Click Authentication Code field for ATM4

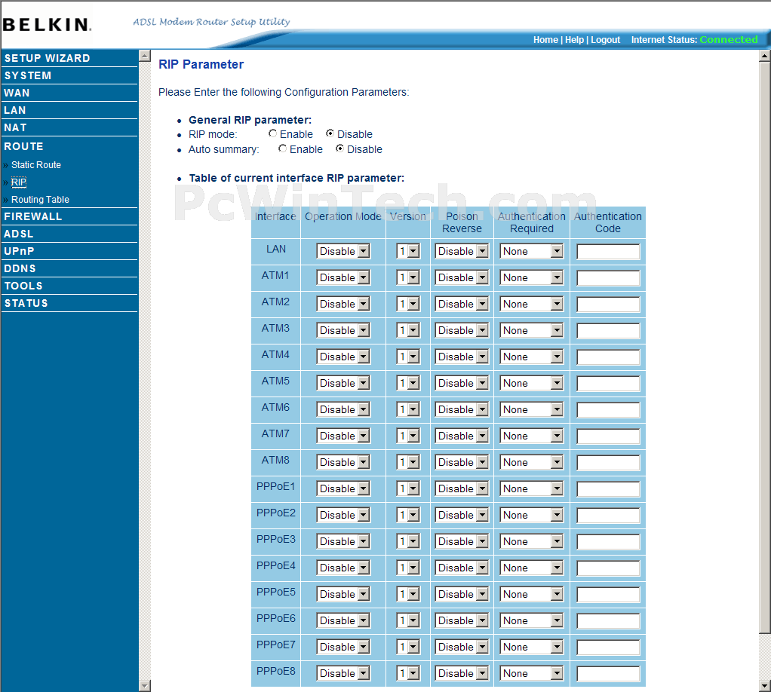pyautogui.click(x=608, y=357)
